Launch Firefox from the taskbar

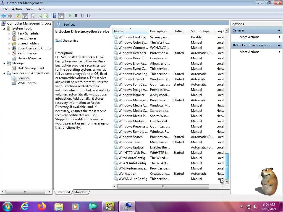pos(42,206)
